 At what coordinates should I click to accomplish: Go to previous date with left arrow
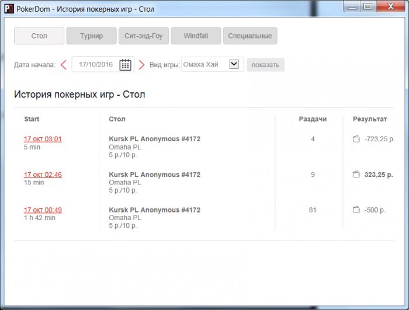point(63,65)
